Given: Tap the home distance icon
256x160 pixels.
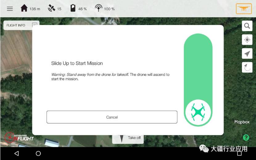Looking at the screenshot, I should coord(24,8).
